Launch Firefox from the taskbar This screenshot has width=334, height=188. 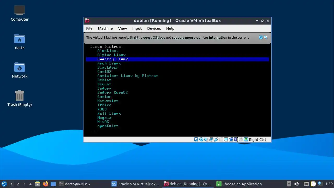pyautogui.click(x=45, y=184)
